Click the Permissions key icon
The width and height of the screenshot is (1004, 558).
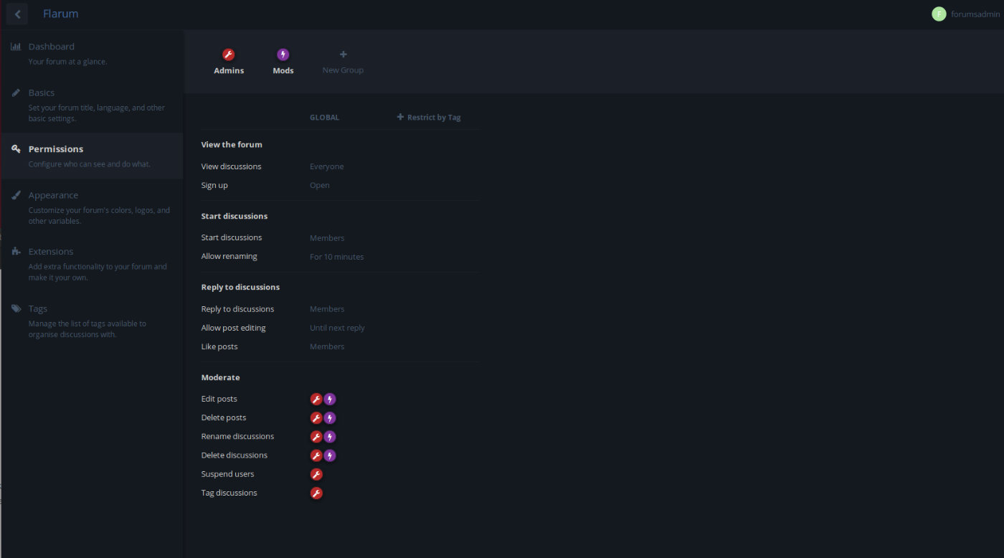pos(16,149)
